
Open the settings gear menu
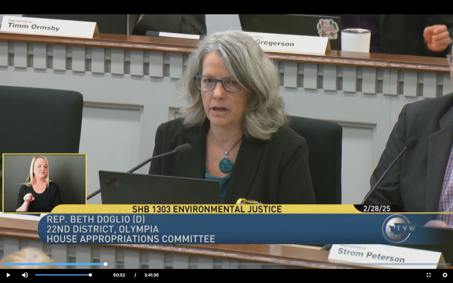tap(445, 275)
